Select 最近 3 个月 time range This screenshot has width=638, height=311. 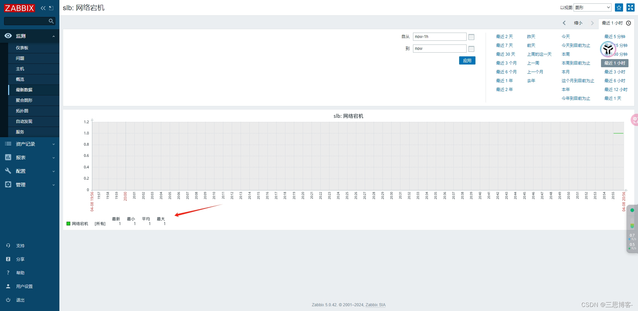click(506, 63)
